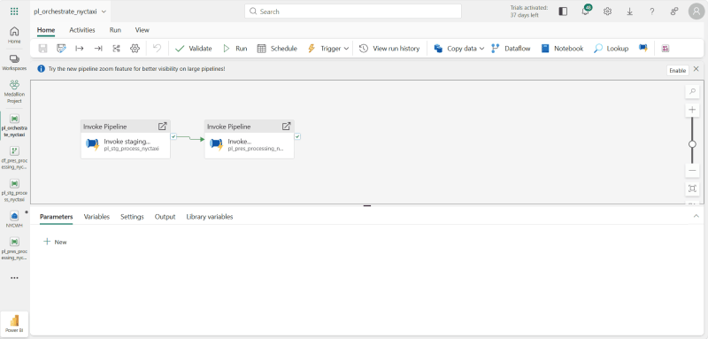
Task: Zoom out on the pipeline canvas
Action: coord(692,171)
